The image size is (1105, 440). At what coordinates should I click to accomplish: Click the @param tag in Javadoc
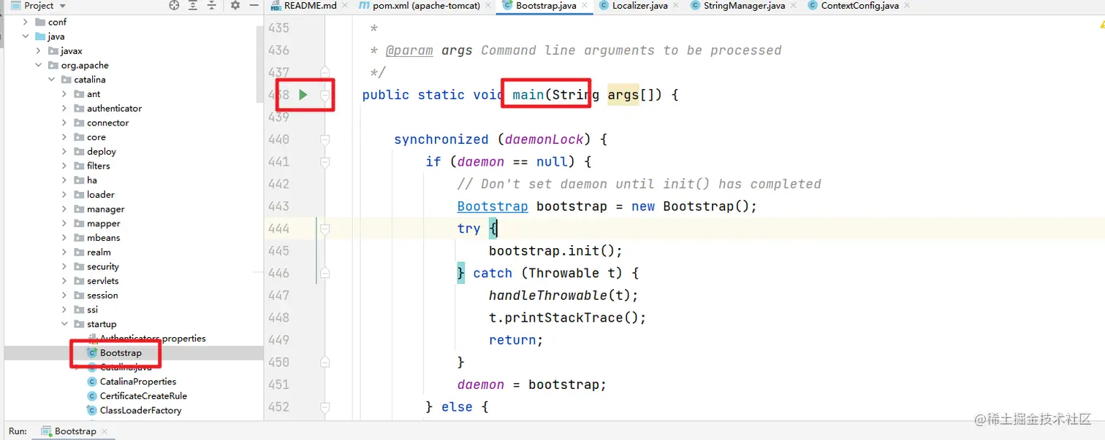(409, 50)
